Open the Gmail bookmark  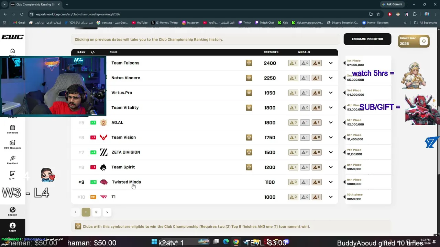19,23
